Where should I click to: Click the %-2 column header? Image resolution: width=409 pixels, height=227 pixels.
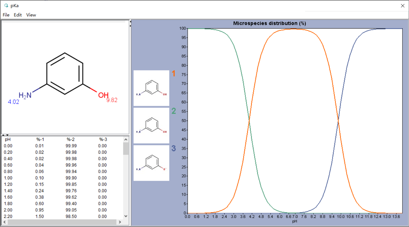(71, 139)
